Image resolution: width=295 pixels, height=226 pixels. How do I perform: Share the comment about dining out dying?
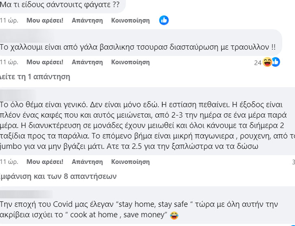(130, 162)
